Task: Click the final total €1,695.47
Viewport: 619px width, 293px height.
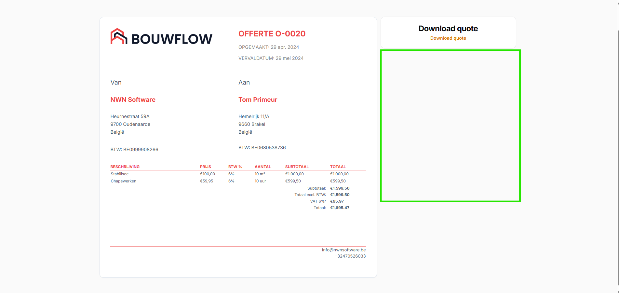Action: (x=340, y=208)
